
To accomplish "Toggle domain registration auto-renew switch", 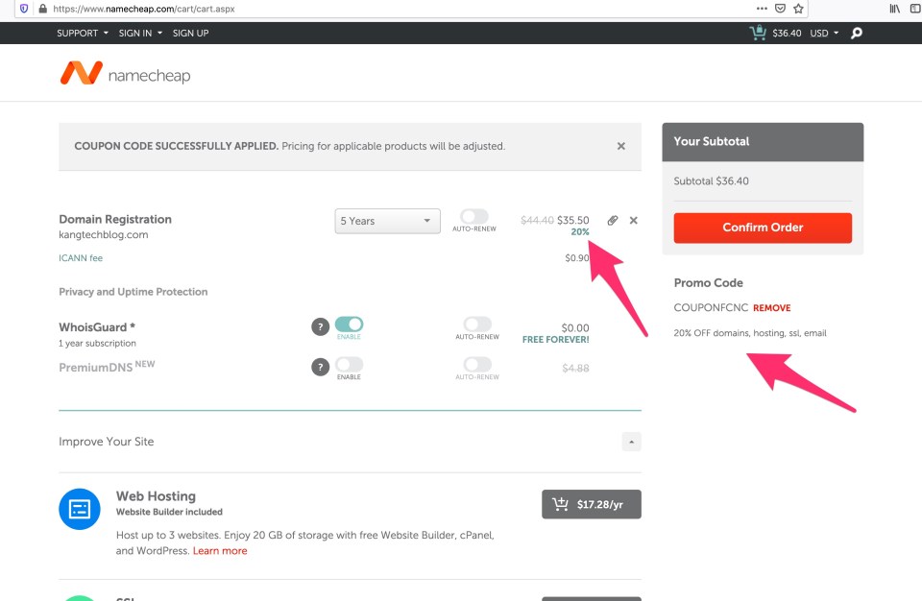I will tap(474, 218).
